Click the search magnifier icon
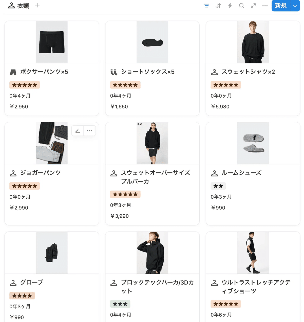Image resolution: width=304 pixels, height=322 pixels. [242, 6]
